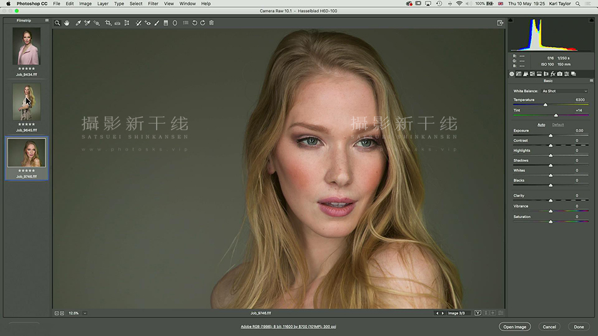Select the Hand tool

point(67,23)
